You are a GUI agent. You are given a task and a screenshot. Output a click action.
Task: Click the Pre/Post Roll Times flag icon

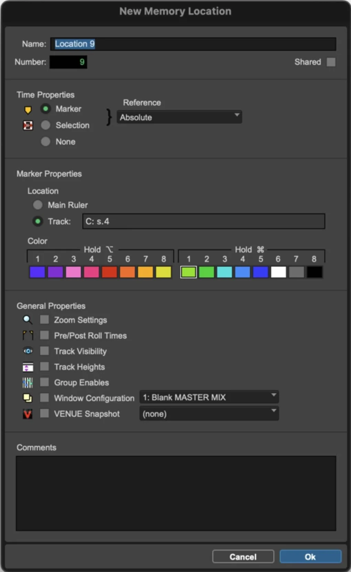pyautogui.click(x=28, y=335)
